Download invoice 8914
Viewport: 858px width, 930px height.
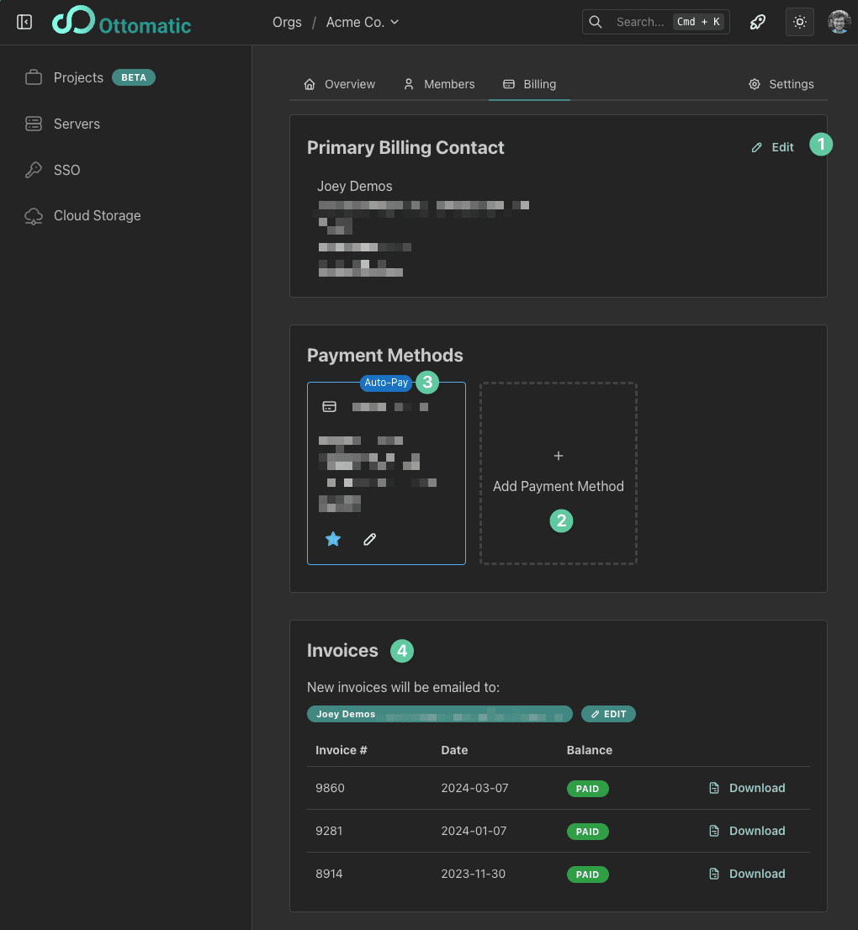(748, 874)
